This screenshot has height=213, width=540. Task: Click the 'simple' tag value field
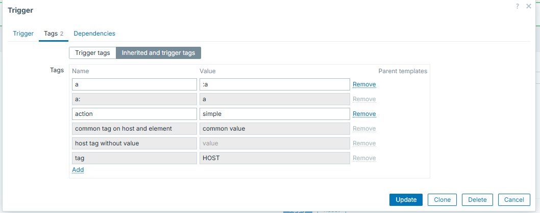pos(274,114)
